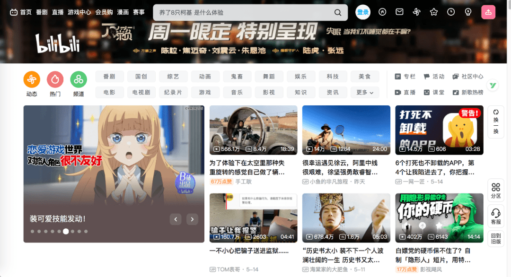Open uploader 小鱼的非凡旅程
The image size is (511, 277).
329,182
